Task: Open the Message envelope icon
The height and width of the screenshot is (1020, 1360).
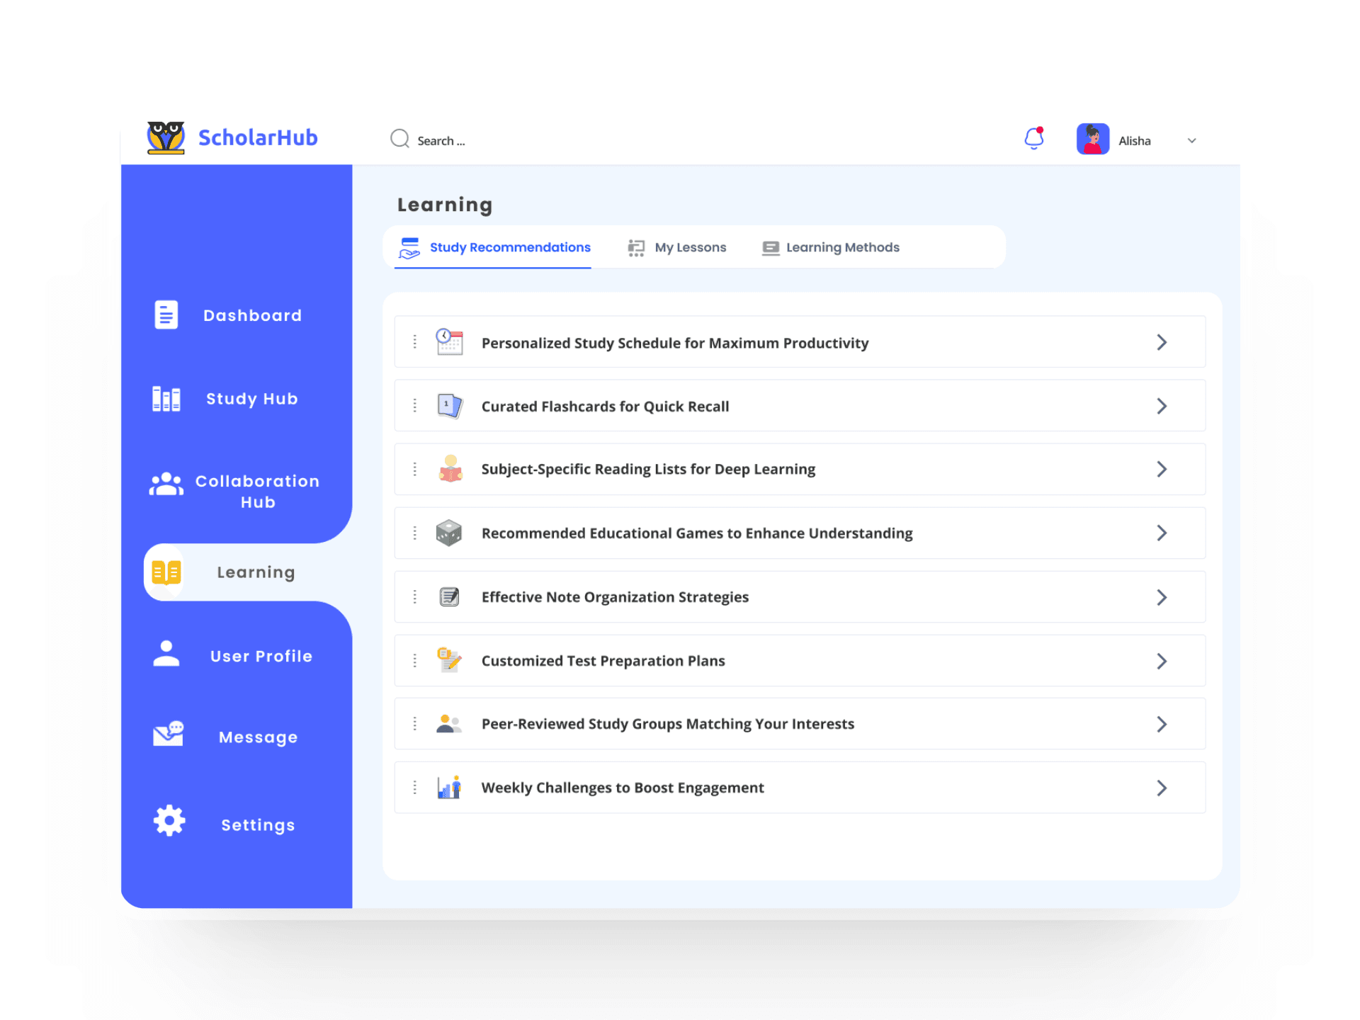Action: coord(169,734)
